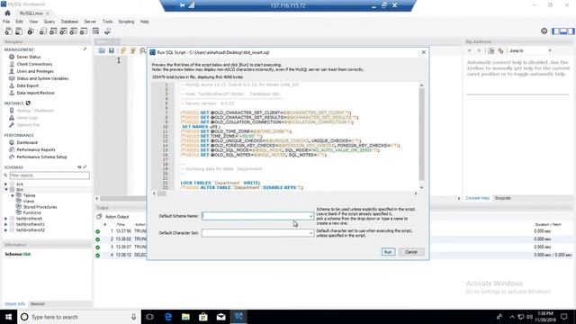Open Performance Reports in Navigator
This screenshot has height=324, width=576.
36,150
